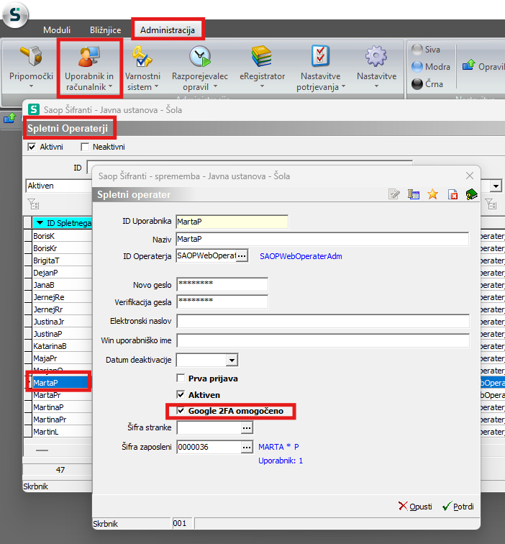Image resolution: width=505 pixels, height=544 pixels.
Task: Open the Saop application logo menu
Action: pos(14,14)
